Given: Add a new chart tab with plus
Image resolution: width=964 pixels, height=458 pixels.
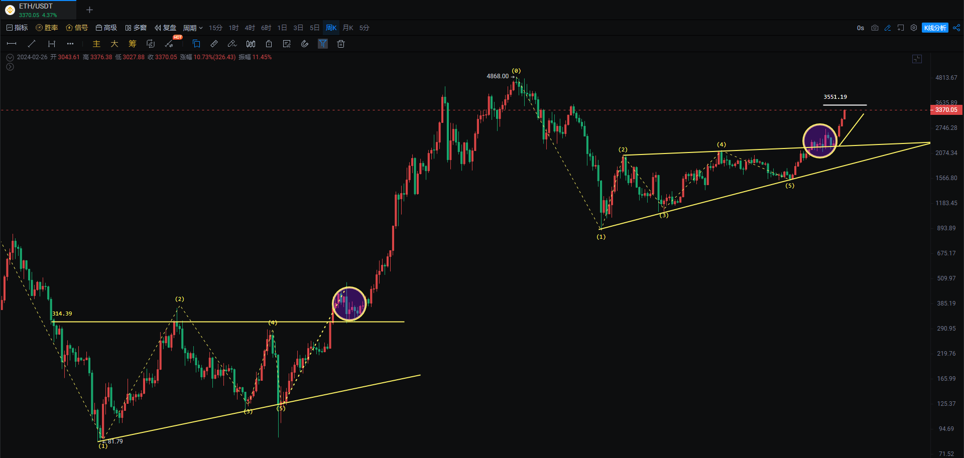Looking at the screenshot, I should [x=89, y=10].
